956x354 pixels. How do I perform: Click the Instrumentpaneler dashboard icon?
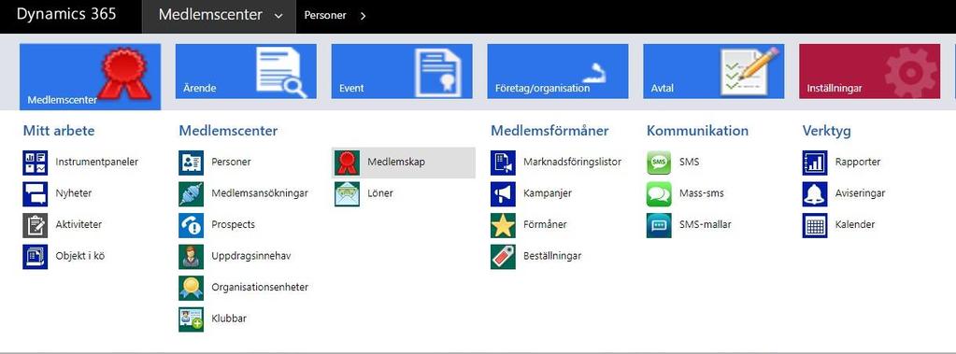tap(35, 163)
